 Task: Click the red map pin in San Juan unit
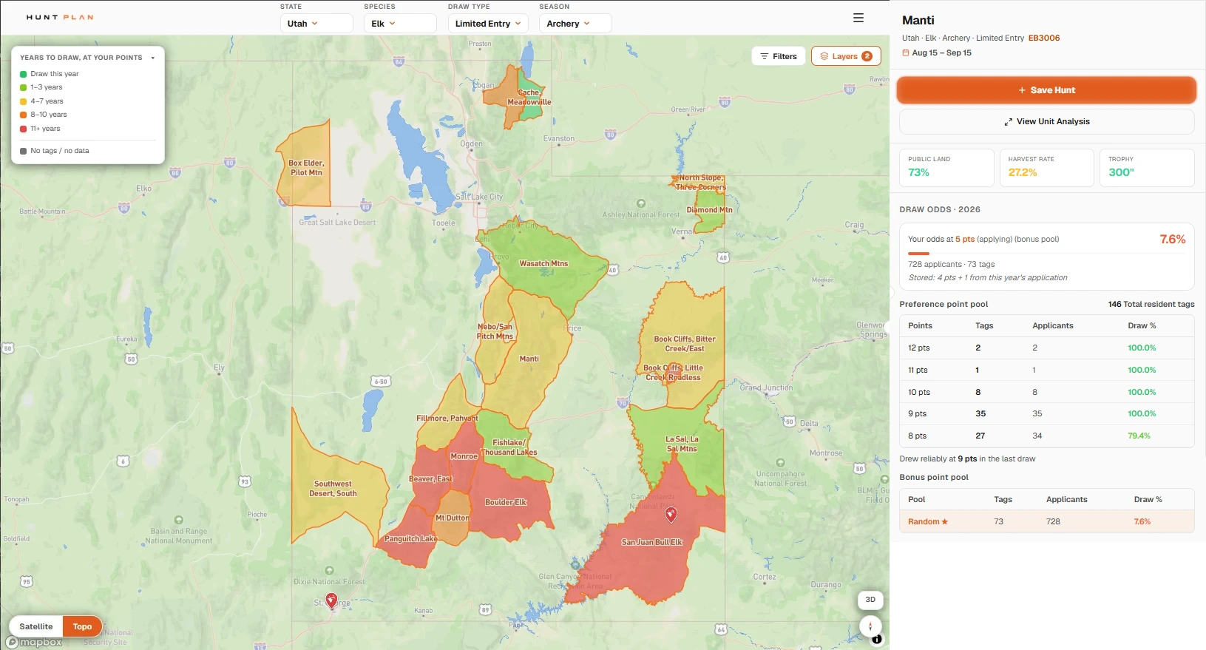point(671,514)
